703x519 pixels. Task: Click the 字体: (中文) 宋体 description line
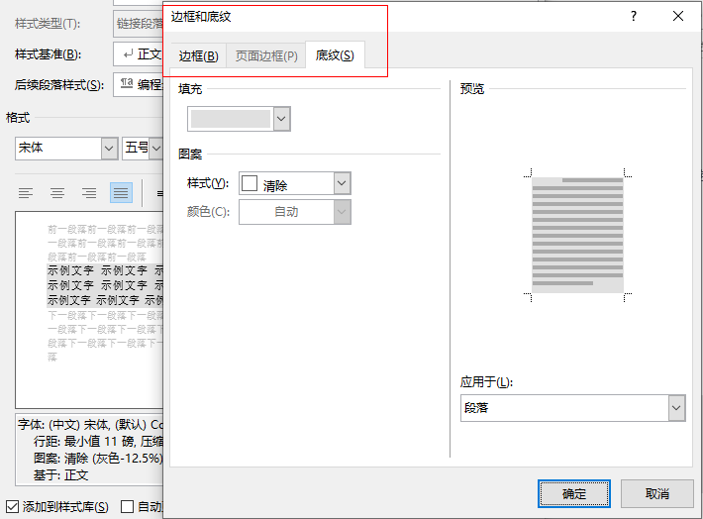click(x=90, y=424)
